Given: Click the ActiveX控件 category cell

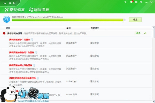Looking at the screenshot, I should (72, 82).
